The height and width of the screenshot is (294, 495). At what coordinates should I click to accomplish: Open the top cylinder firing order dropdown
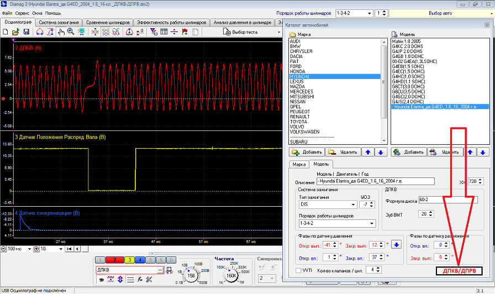pos(369,13)
